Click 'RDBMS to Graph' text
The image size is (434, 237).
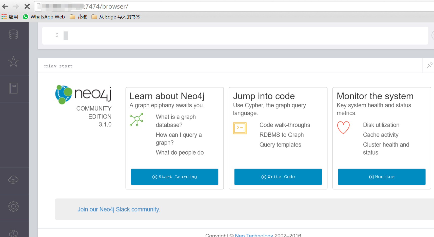[282, 135]
